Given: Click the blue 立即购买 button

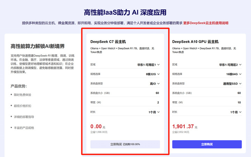Looking at the screenshot, I should pos(207,144).
